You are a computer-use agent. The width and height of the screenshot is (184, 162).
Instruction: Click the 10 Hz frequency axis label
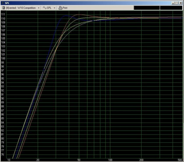click(x=9, y=160)
